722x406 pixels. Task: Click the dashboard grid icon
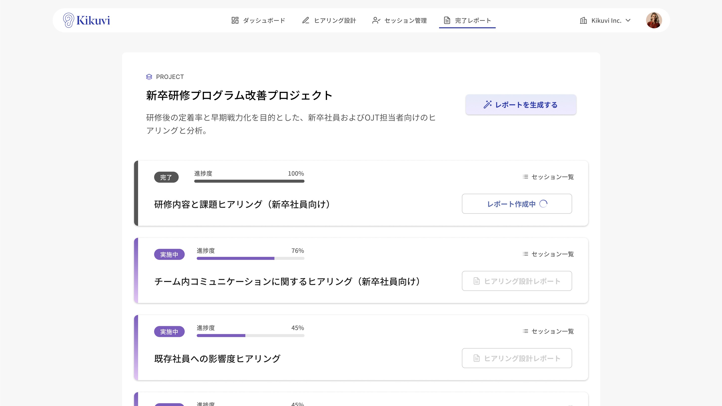coord(235,20)
